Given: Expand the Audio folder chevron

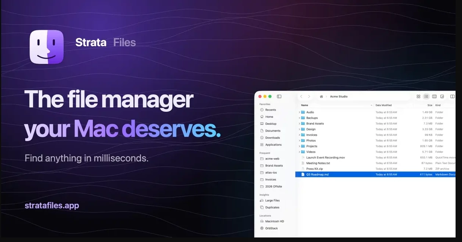Looking at the screenshot, I should (x=299, y=112).
